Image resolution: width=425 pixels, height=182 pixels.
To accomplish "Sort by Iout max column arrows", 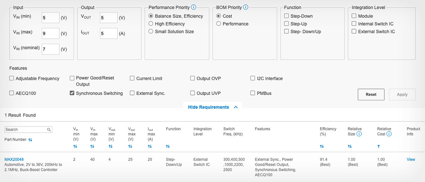I will pyautogui.click(x=150, y=146).
